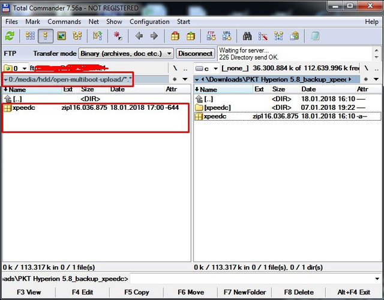
Task: Open left panel favorites asterisk button
Action: coord(175,79)
